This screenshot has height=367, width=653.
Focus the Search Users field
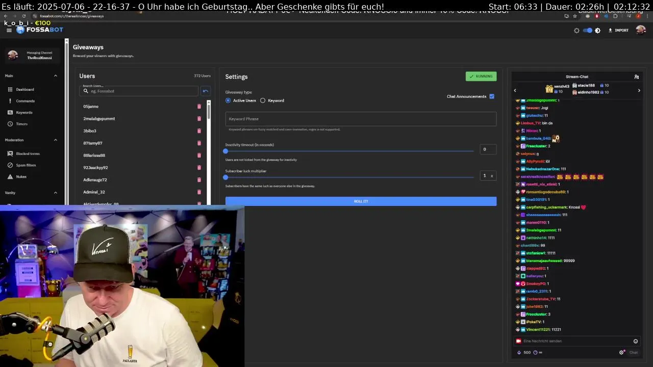coord(139,91)
